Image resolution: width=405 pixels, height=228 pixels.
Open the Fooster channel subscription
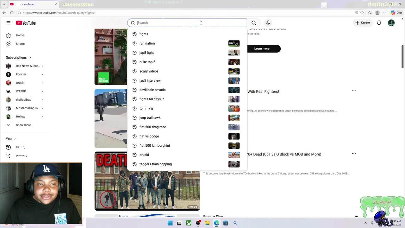click(25, 74)
